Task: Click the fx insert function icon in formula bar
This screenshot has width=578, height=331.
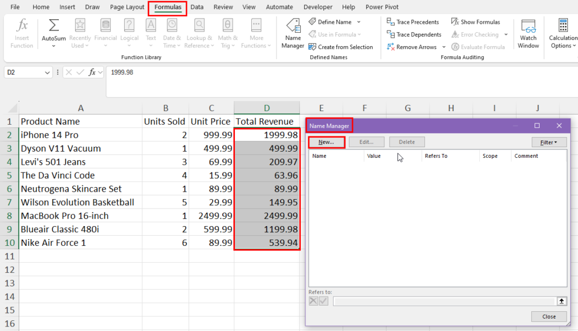Action: click(x=92, y=72)
